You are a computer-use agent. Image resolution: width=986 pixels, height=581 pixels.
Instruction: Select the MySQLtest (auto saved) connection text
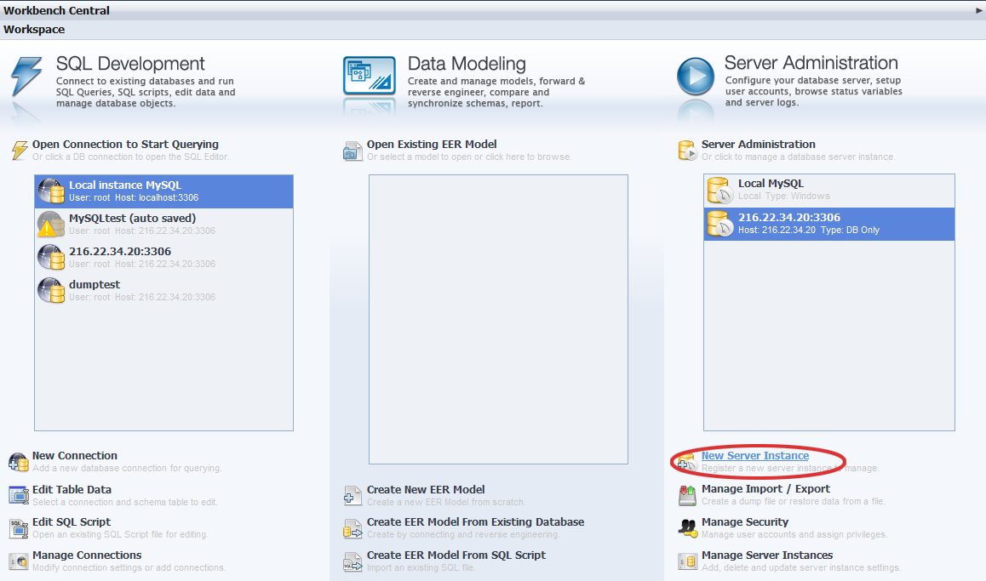coord(132,219)
